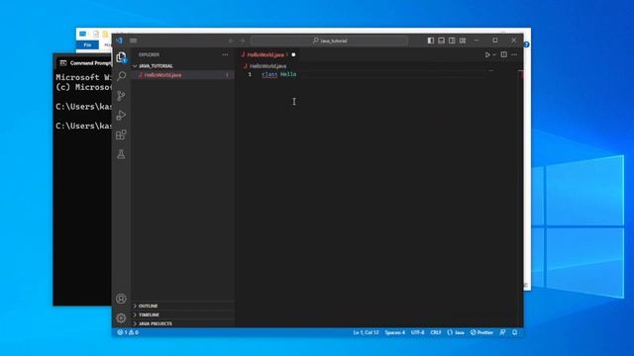Open the Explorer views and more actions ellipsis
The height and width of the screenshot is (356, 634).
tap(225, 54)
